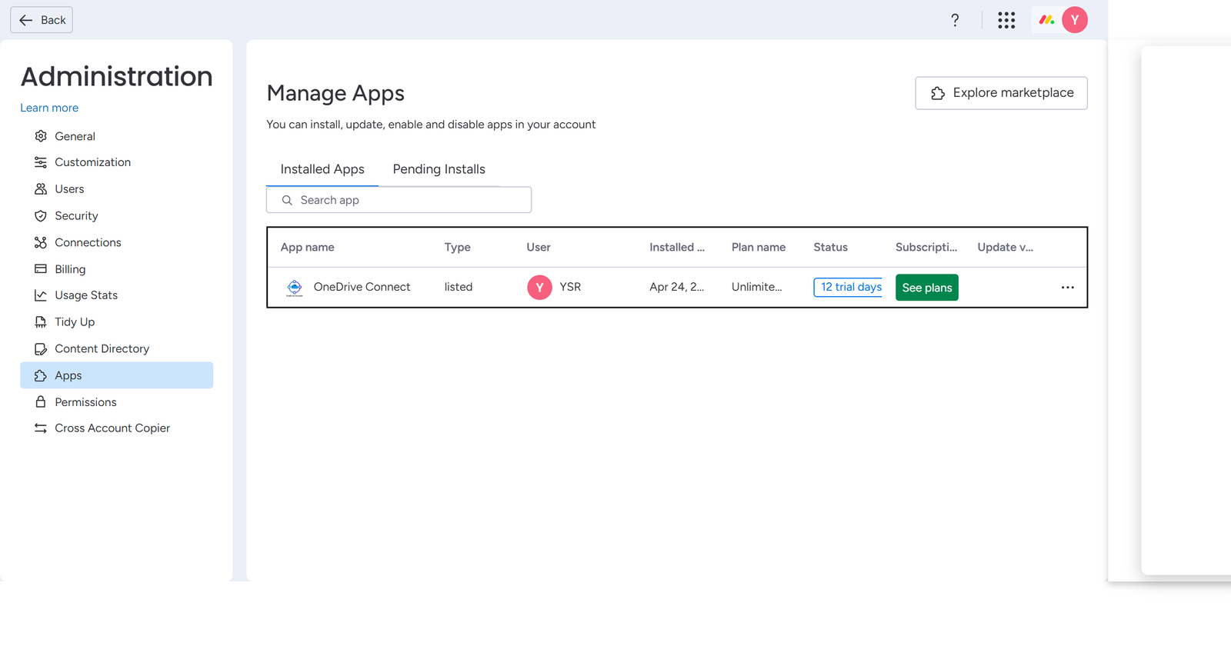
Task: Click the General gear icon
Action: [41, 136]
